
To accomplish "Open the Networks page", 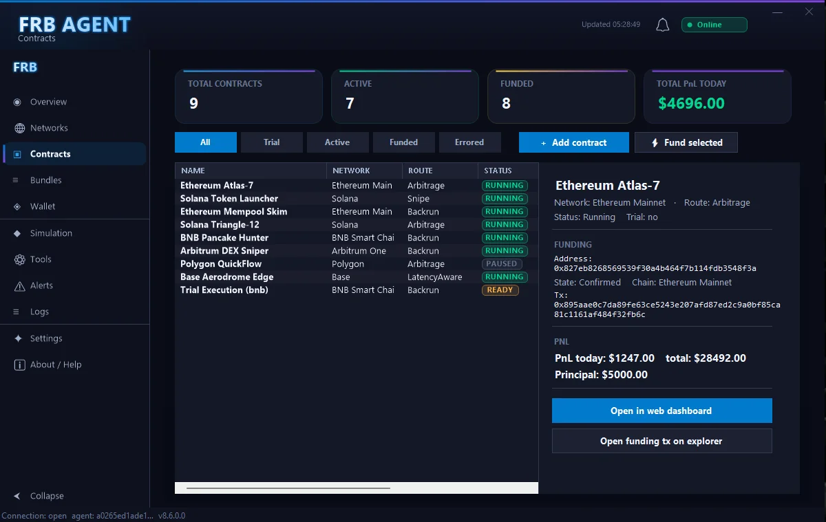I will click(75, 128).
